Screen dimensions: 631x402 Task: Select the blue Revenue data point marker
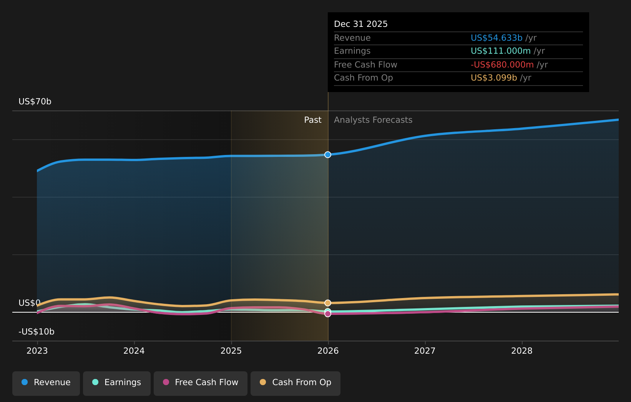[328, 155]
